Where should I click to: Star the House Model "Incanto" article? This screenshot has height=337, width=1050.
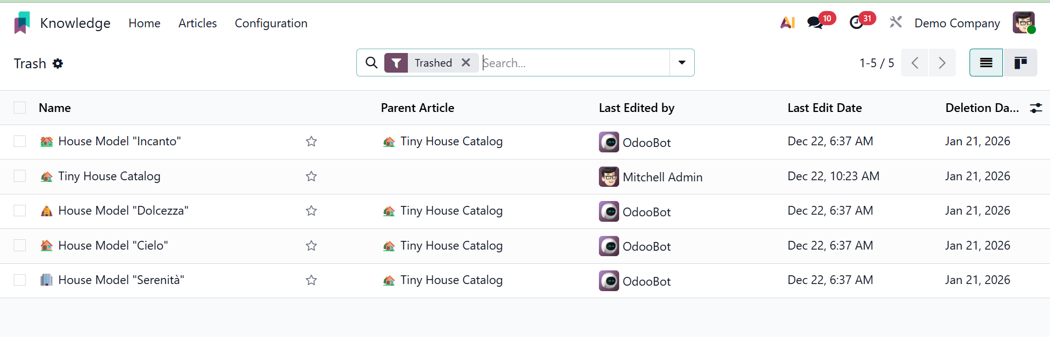tap(311, 141)
